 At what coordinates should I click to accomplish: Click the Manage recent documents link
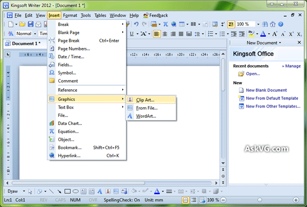[291, 66]
